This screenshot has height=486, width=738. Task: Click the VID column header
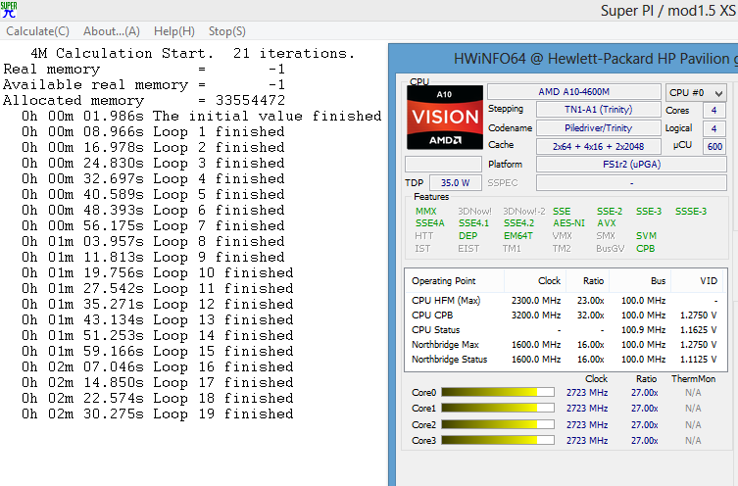(x=699, y=281)
